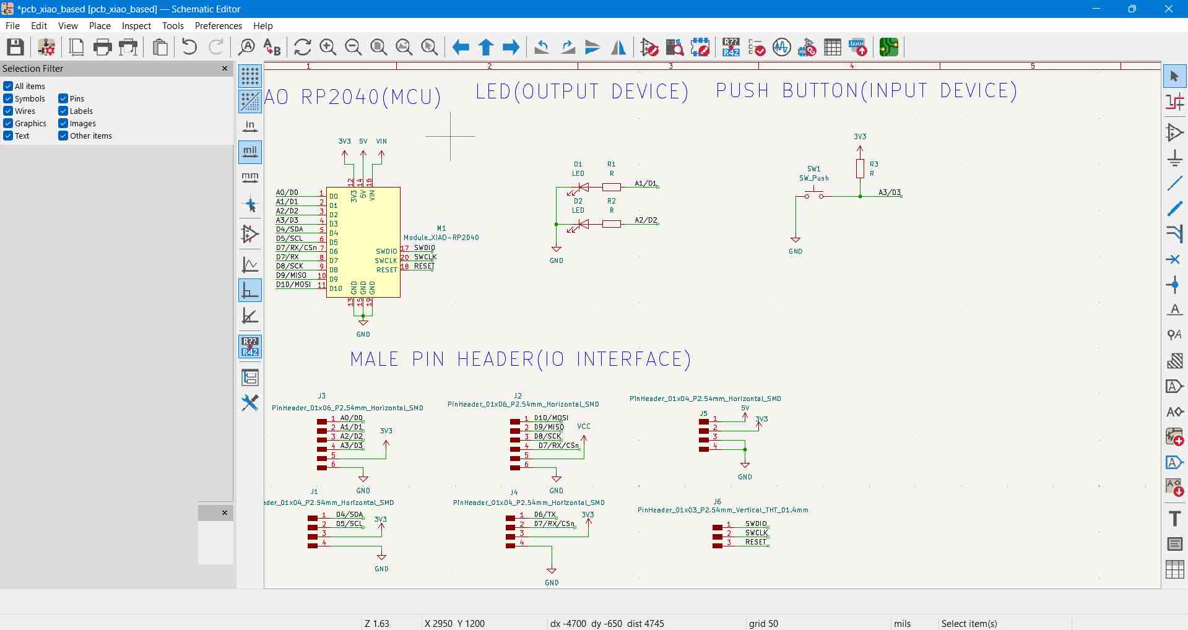Print the schematic with the Print icon

pos(102,47)
